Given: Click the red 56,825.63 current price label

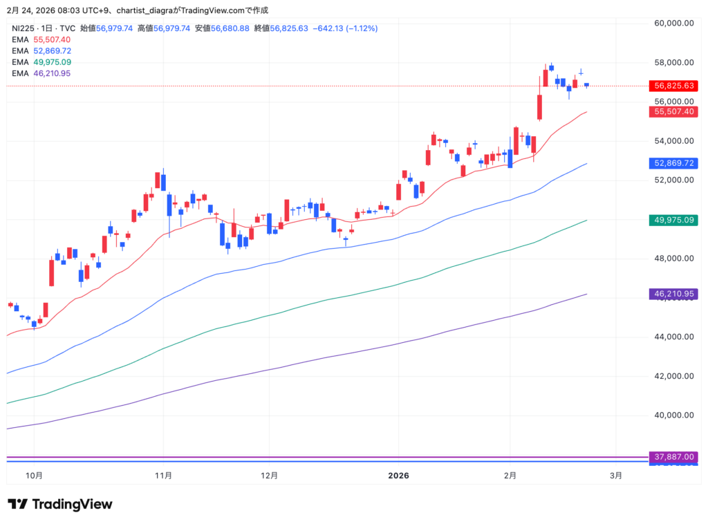Looking at the screenshot, I should (x=673, y=86).
